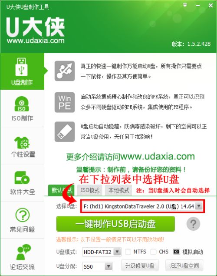Open the U盘制作 sidebar section
Image resolution: width=217 pixels, height=276 pixels.
(x=22, y=71)
